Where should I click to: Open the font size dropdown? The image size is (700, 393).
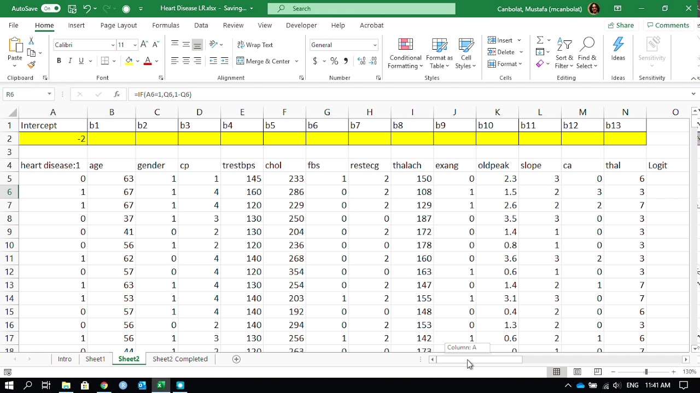pos(135,45)
